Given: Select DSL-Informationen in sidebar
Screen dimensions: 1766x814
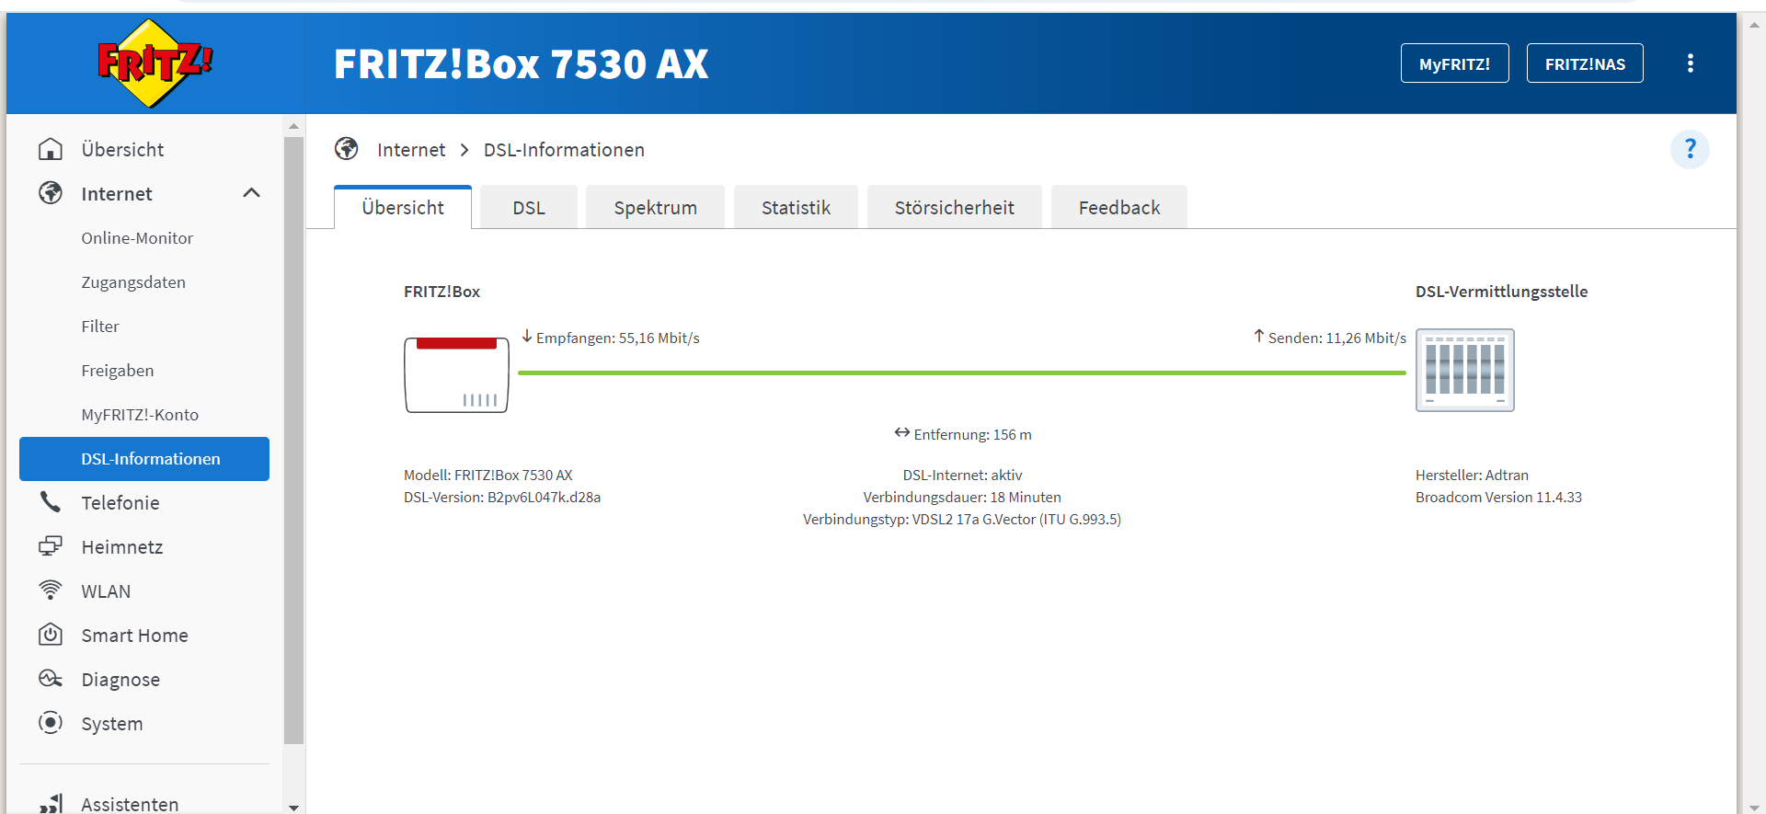Looking at the screenshot, I should [x=144, y=459].
